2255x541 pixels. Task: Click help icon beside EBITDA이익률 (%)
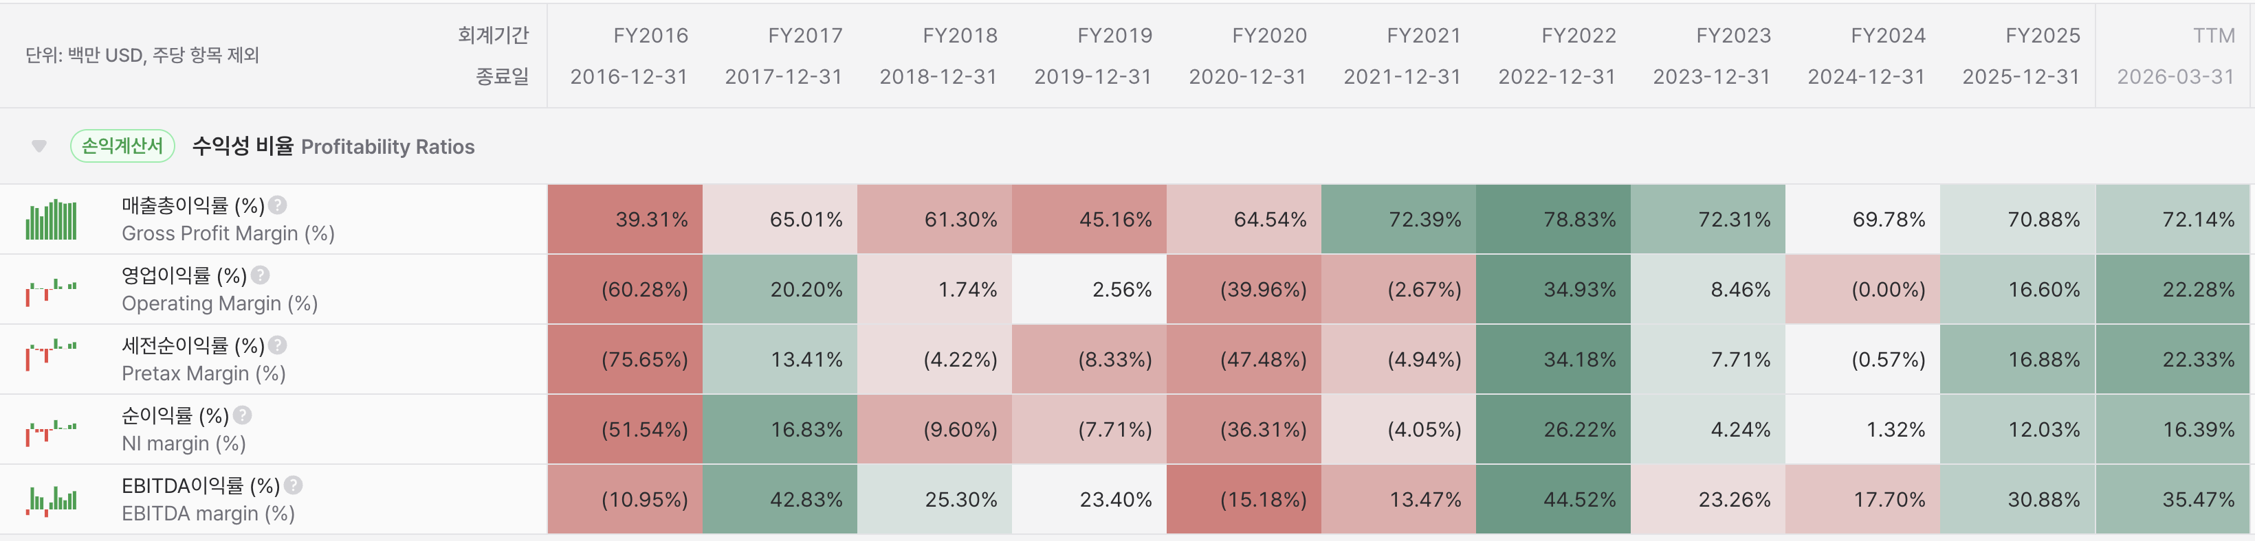coord(294,485)
